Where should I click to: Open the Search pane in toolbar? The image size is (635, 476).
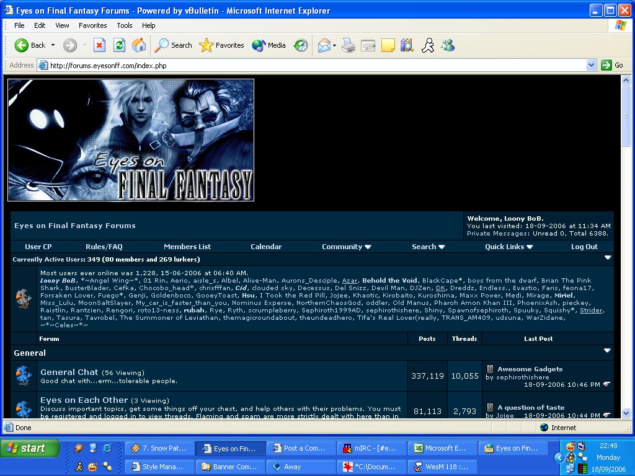(174, 45)
